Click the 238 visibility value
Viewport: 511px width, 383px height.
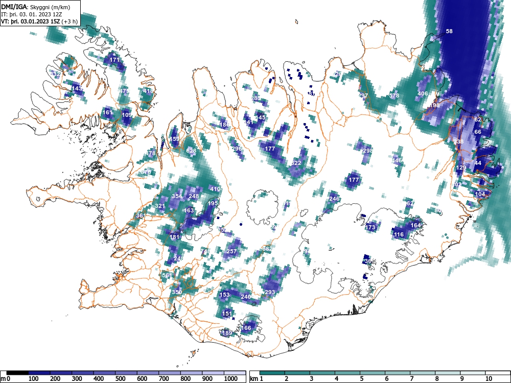pyautogui.click(x=458, y=141)
